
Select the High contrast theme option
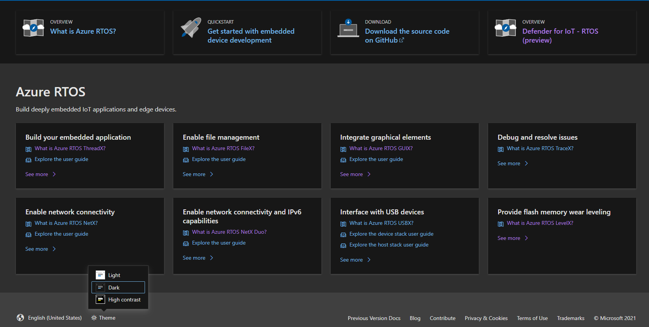(118, 300)
